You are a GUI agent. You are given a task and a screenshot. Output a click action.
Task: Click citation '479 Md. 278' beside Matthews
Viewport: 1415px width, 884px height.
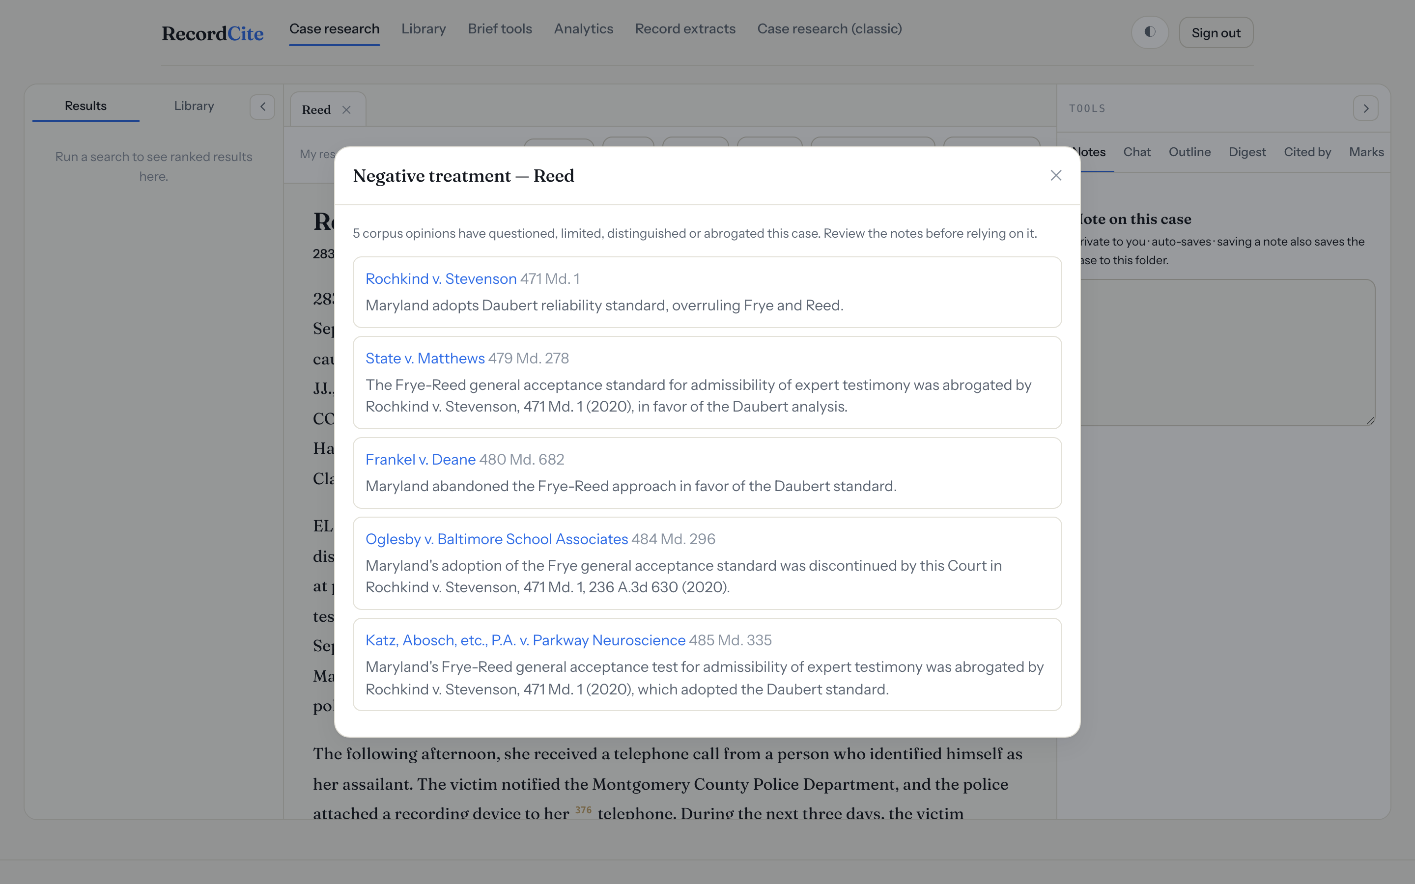[x=529, y=359]
